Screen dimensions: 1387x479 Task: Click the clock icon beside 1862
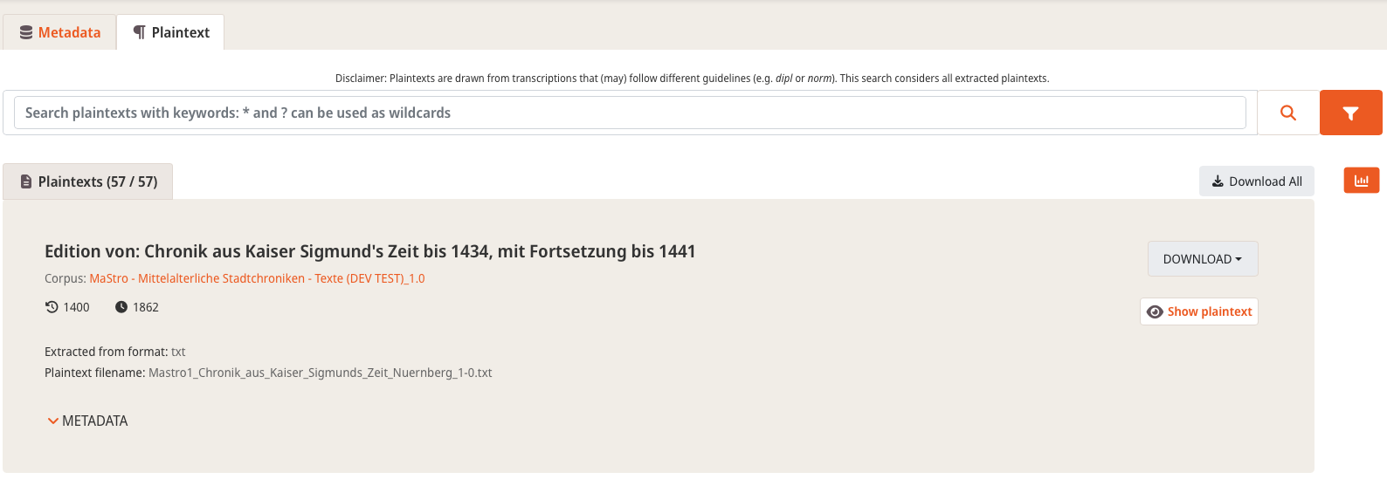coord(121,307)
